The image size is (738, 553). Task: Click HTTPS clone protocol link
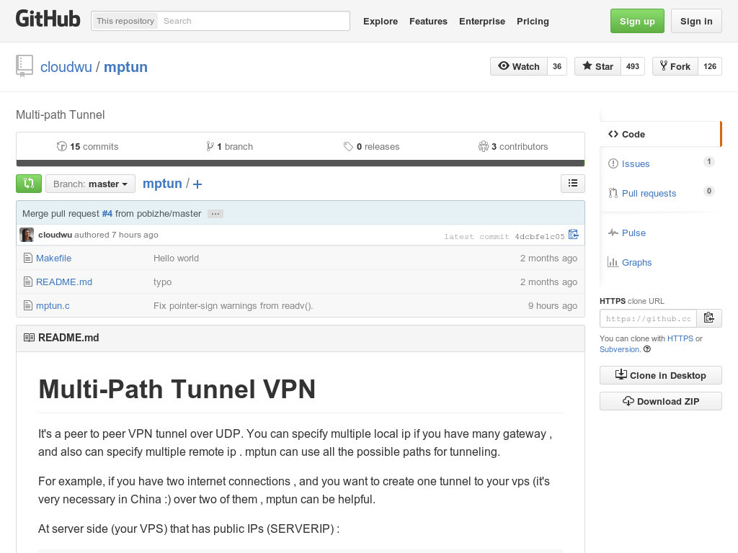coord(680,338)
